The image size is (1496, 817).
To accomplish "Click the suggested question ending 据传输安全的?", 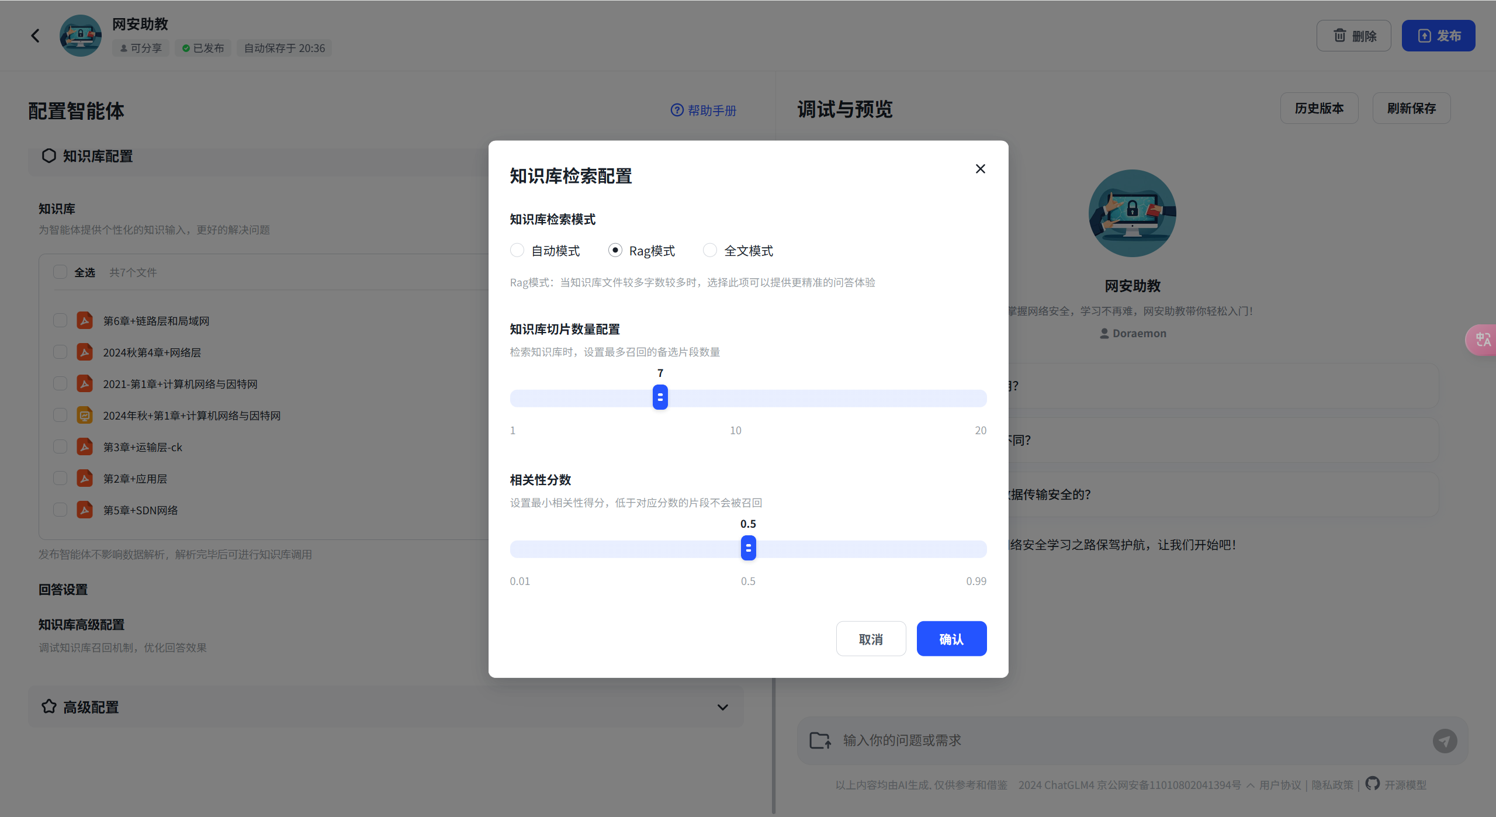I will (x=1224, y=494).
